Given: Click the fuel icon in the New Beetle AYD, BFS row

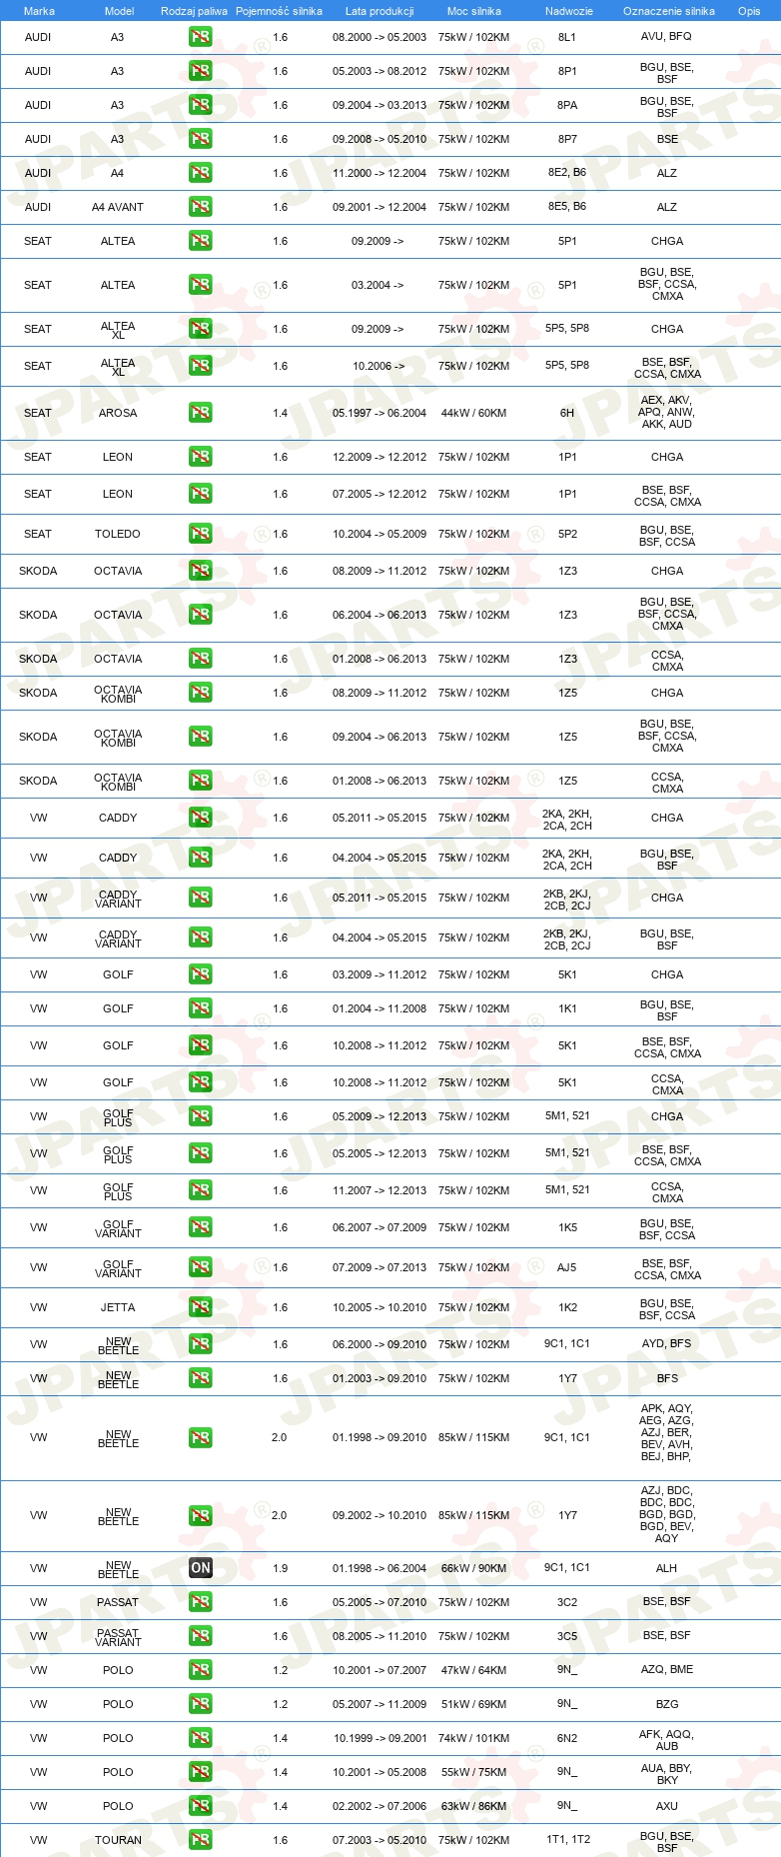Looking at the screenshot, I should pos(200,1344).
